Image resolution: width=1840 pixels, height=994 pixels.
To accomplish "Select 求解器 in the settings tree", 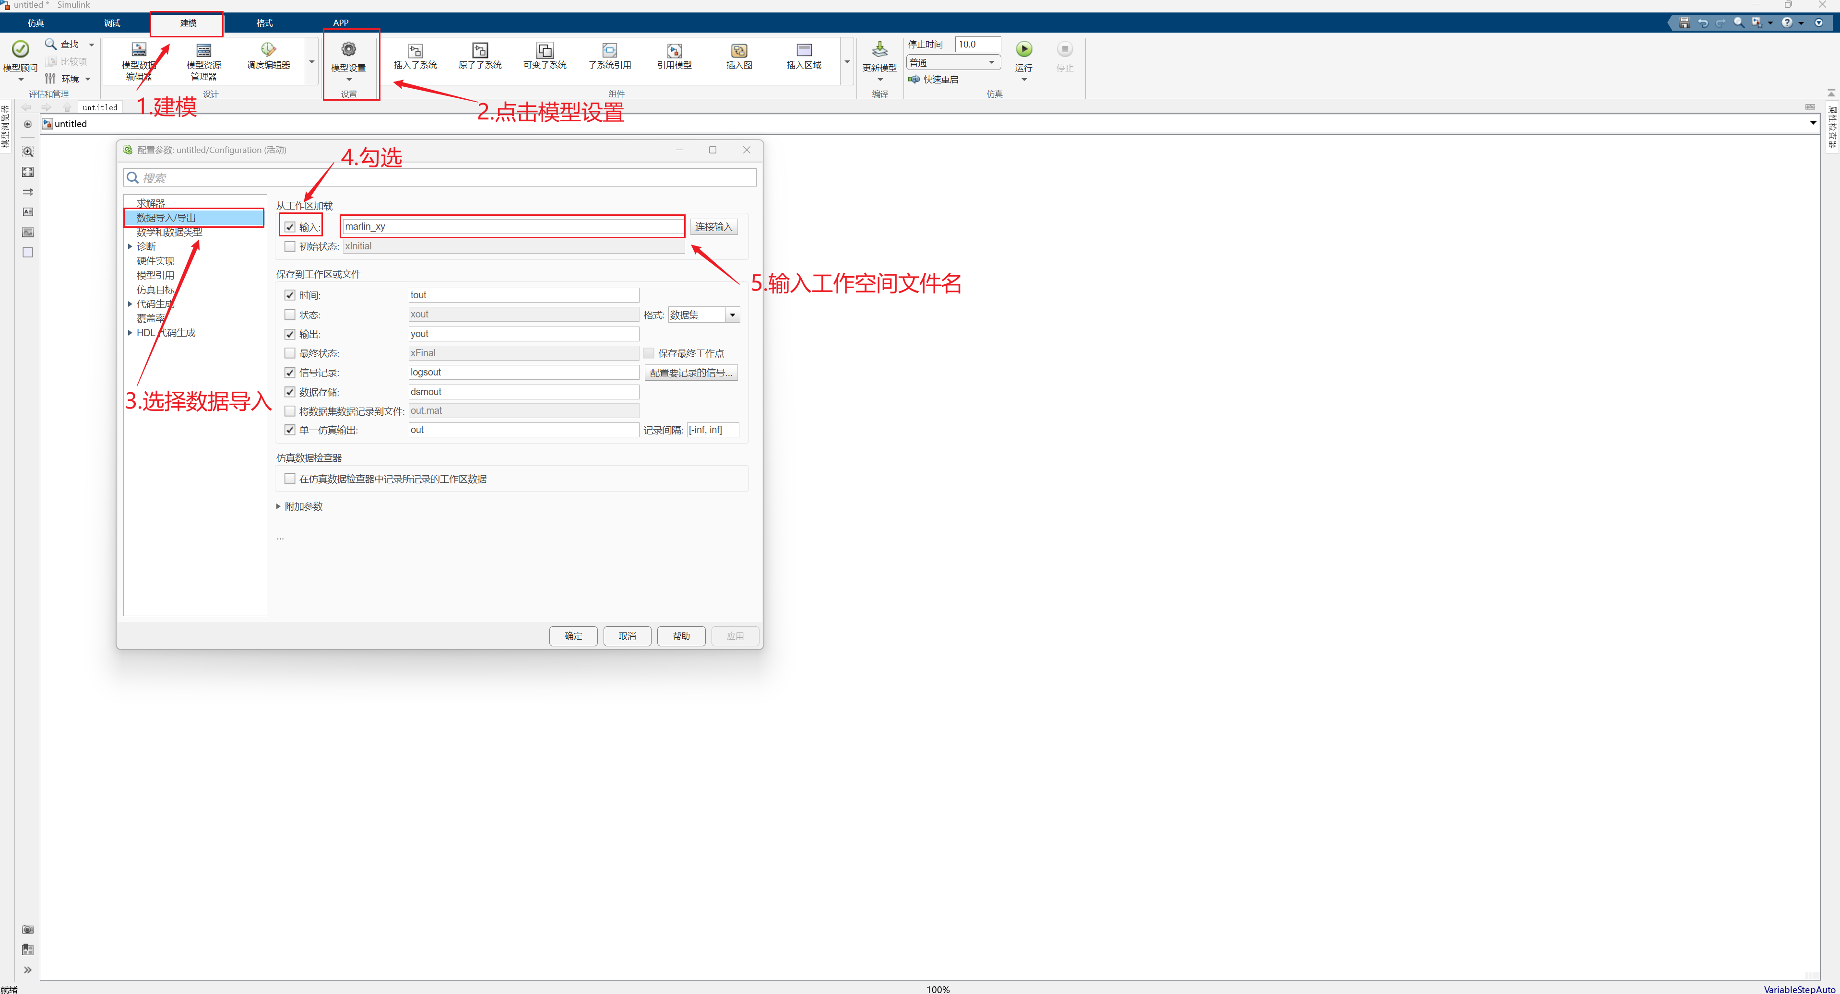I will pos(151,203).
